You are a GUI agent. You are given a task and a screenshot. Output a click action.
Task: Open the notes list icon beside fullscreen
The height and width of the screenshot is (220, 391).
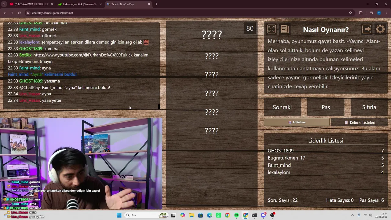284,29
